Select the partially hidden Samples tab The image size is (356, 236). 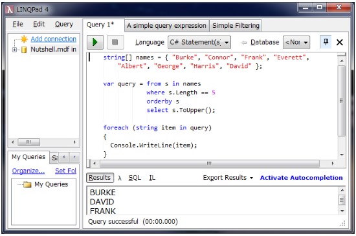pyautogui.click(x=54, y=158)
